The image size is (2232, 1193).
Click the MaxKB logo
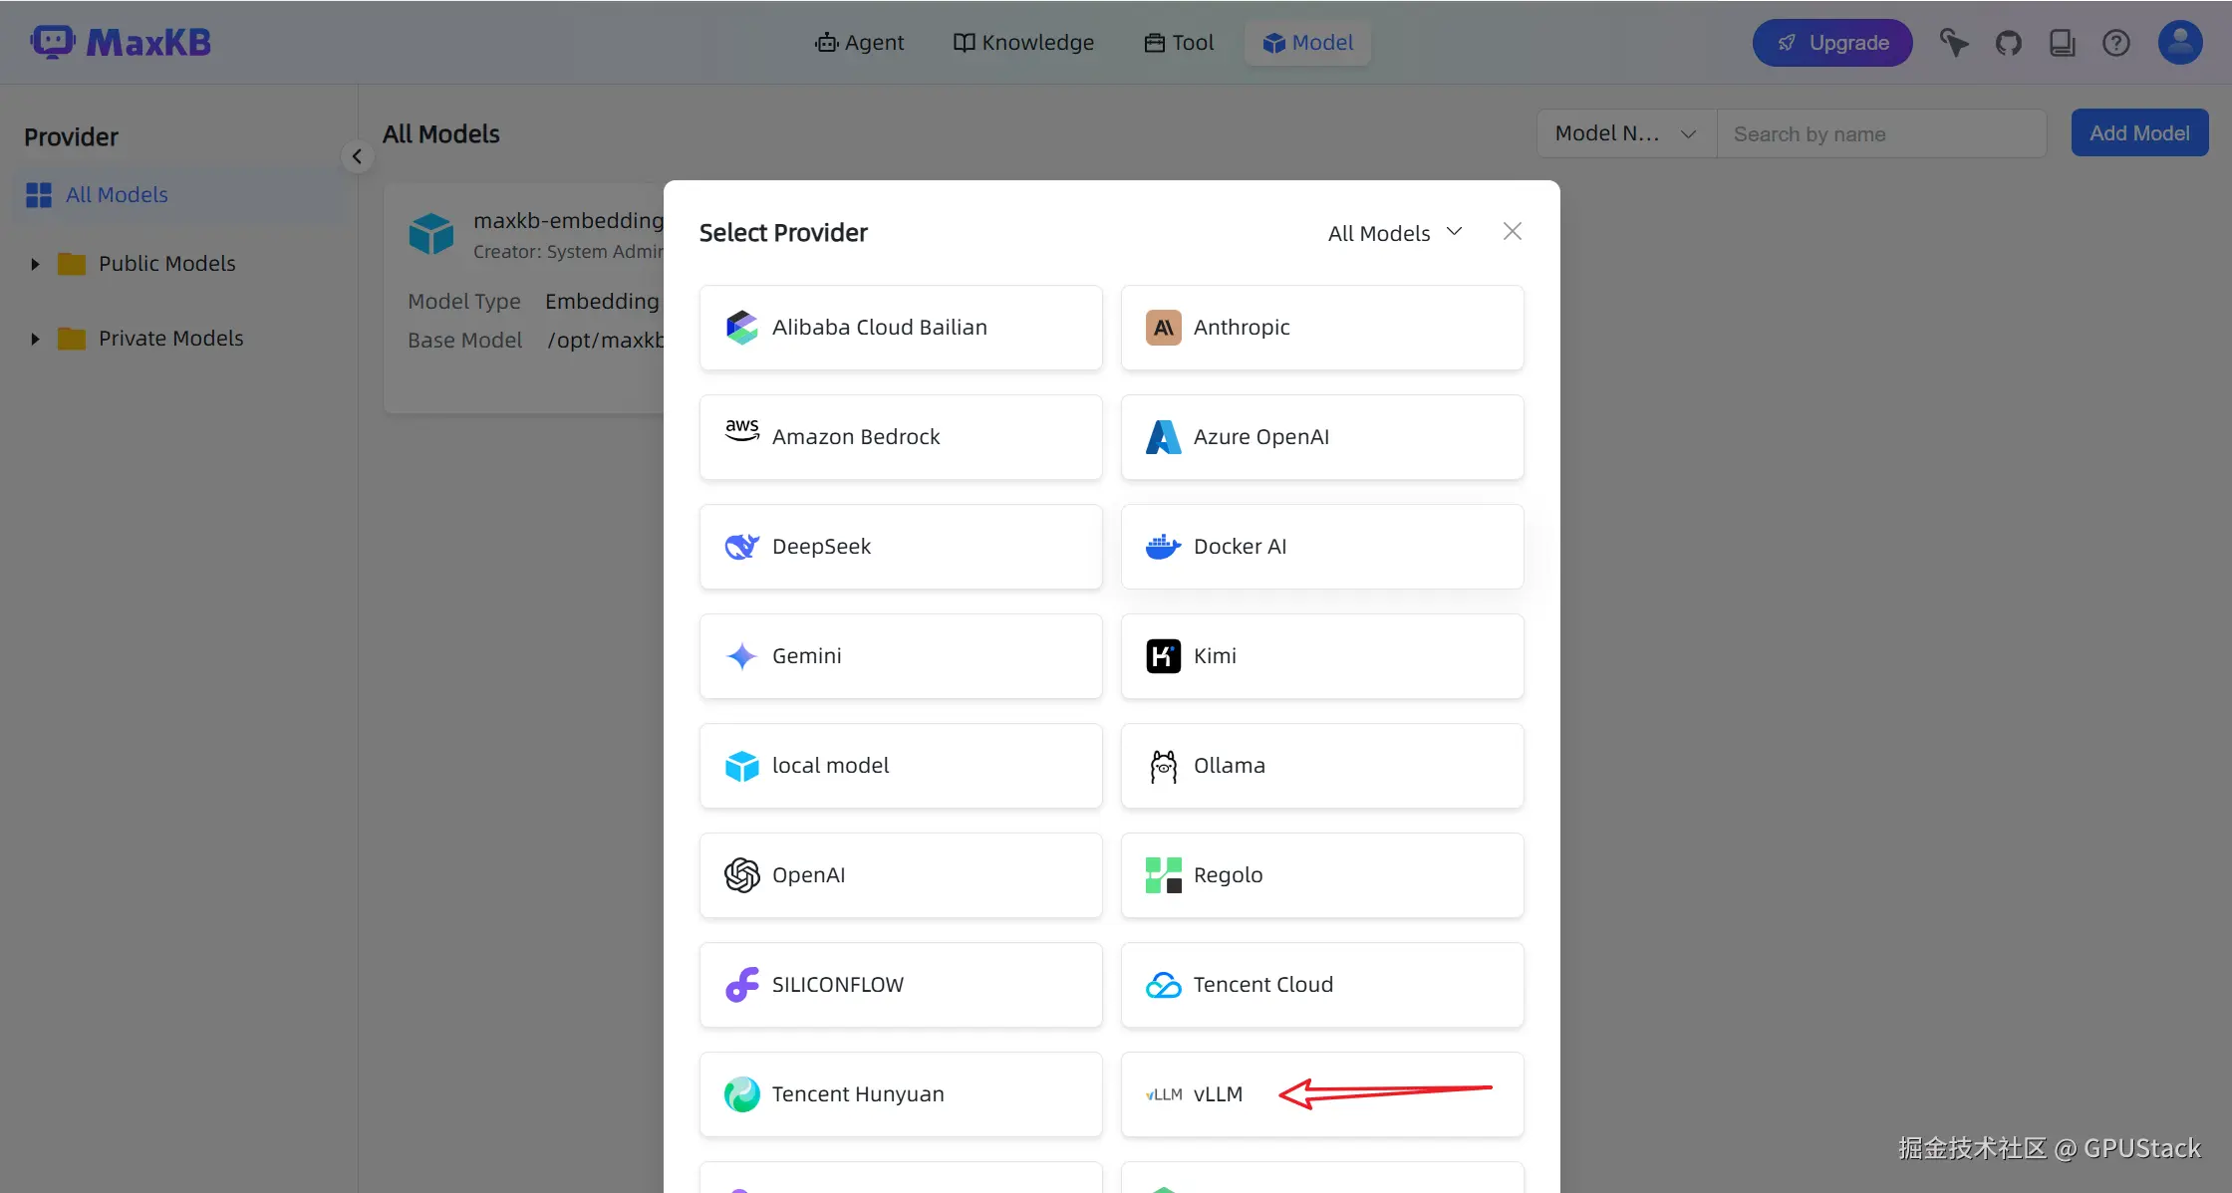(x=122, y=43)
